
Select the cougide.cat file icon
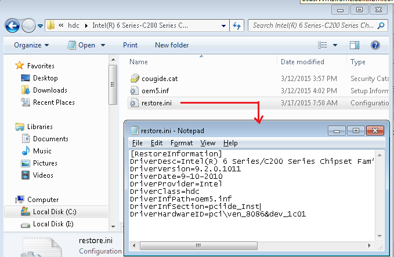[135, 79]
